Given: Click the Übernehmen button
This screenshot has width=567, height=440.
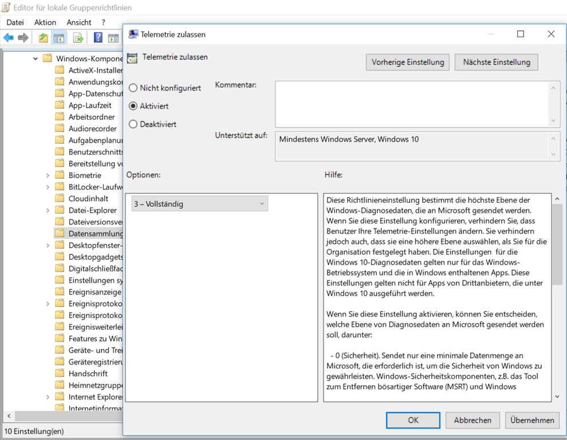Looking at the screenshot, I should (532, 420).
